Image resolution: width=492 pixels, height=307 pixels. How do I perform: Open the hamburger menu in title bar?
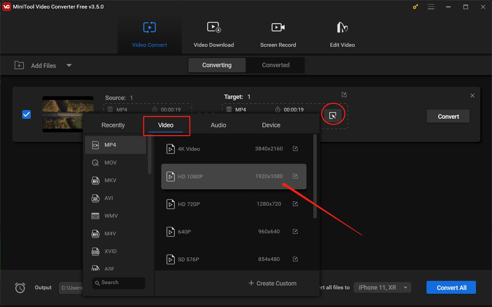(x=431, y=7)
